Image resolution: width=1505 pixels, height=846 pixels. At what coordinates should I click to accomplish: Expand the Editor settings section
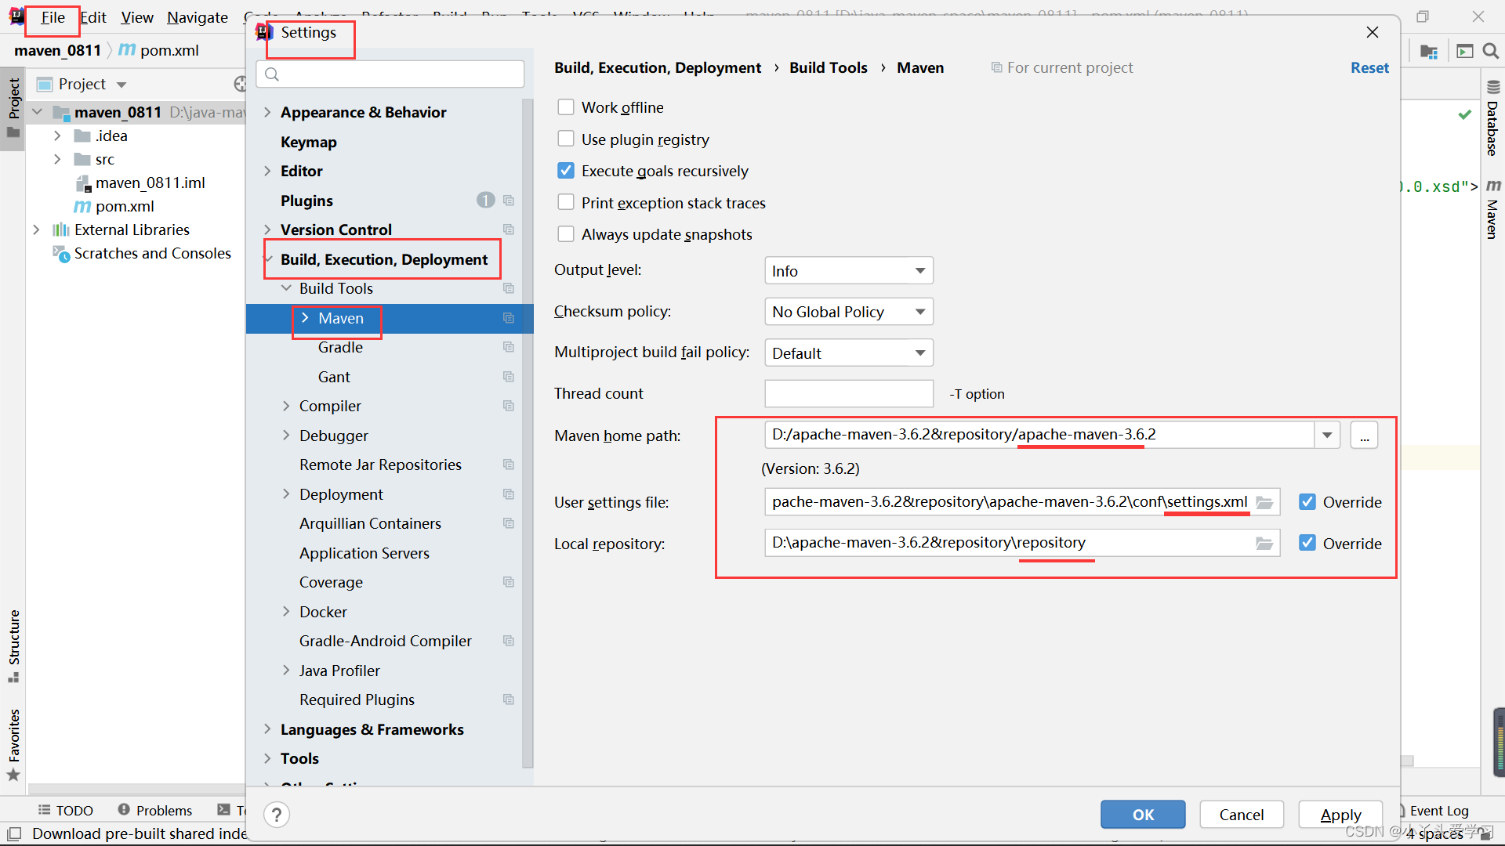coord(267,171)
